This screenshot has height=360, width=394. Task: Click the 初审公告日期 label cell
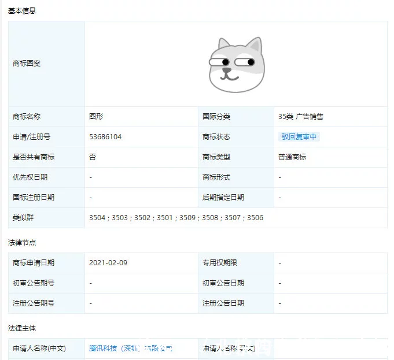[236, 283]
